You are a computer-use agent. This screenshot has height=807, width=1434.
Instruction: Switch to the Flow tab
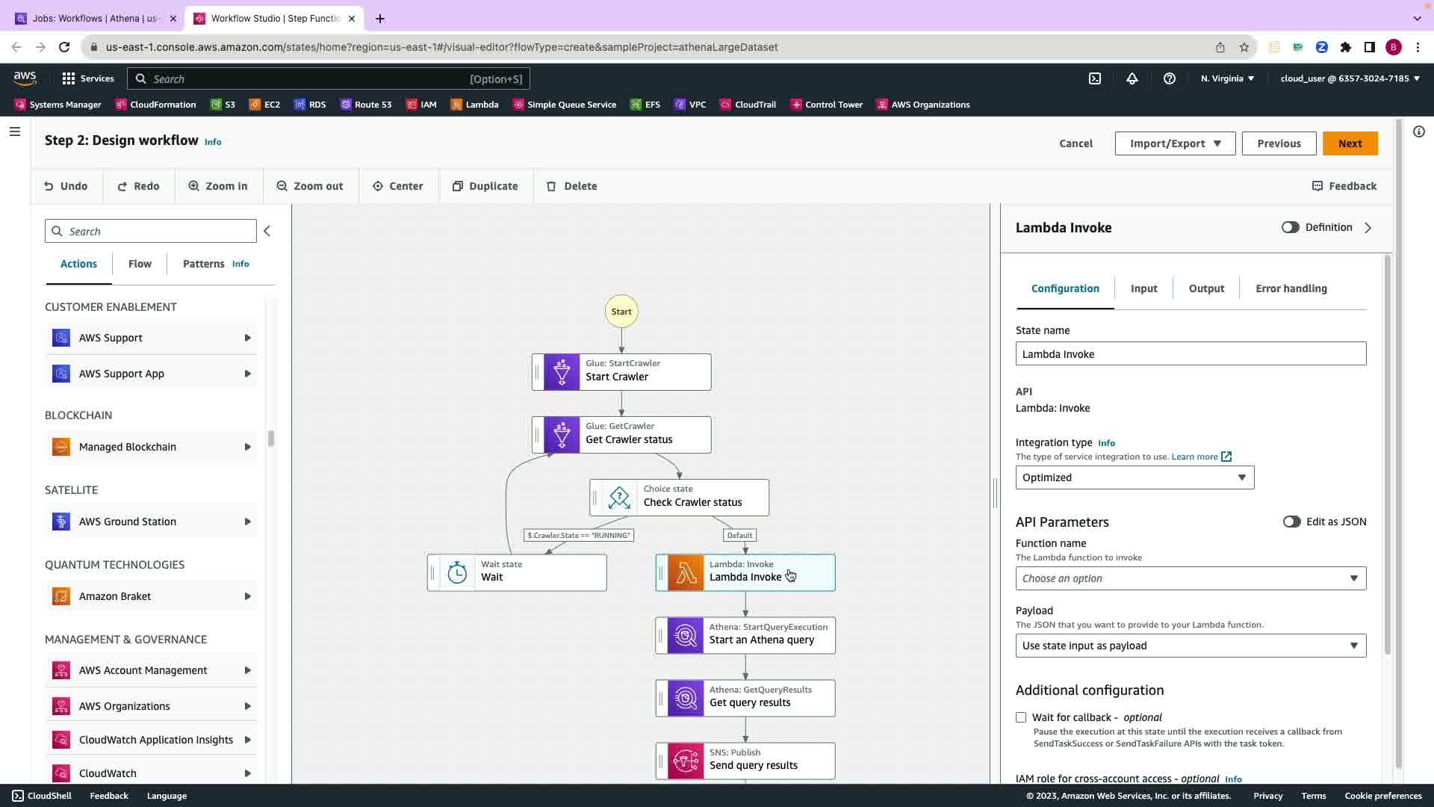click(140, 264)
